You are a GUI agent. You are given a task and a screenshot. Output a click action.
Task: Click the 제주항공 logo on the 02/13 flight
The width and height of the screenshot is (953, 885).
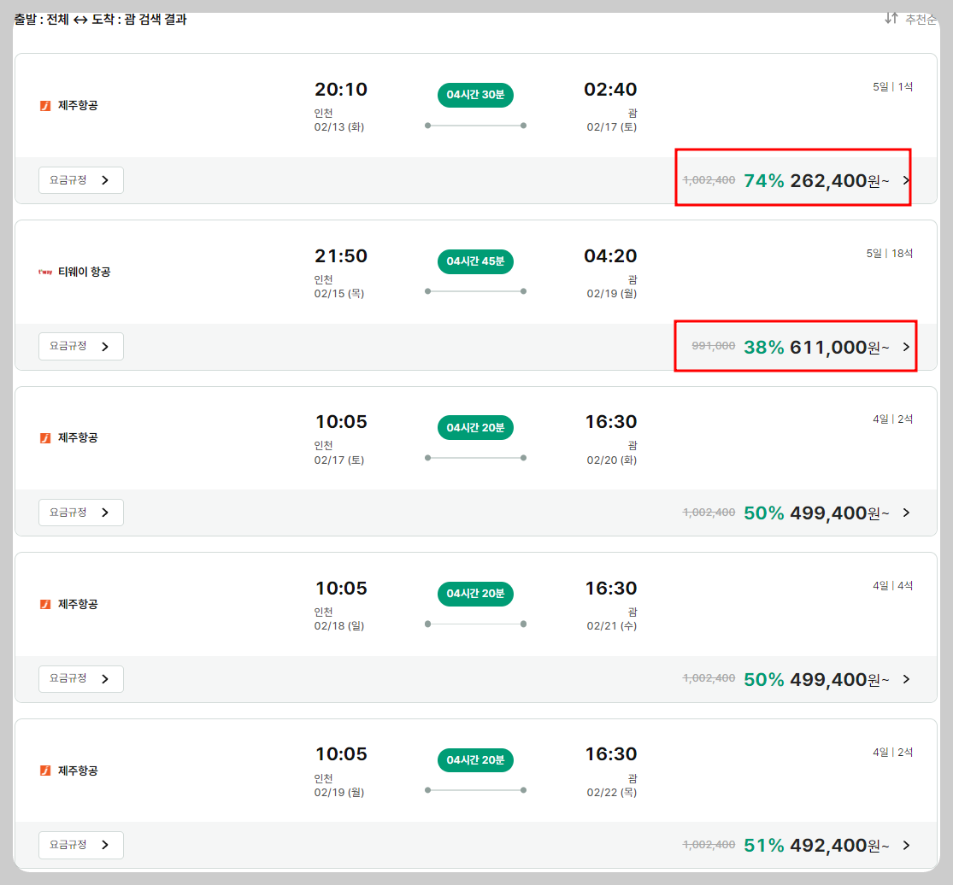[x=45, y=106]
